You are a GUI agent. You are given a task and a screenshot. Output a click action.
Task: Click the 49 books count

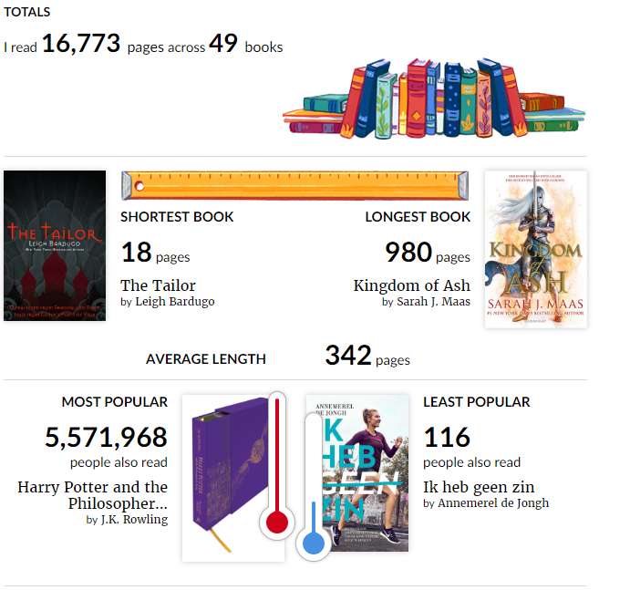pos(223,44)
